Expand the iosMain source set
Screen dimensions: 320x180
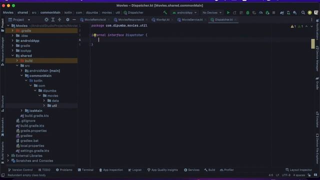(x=21, y=110)
